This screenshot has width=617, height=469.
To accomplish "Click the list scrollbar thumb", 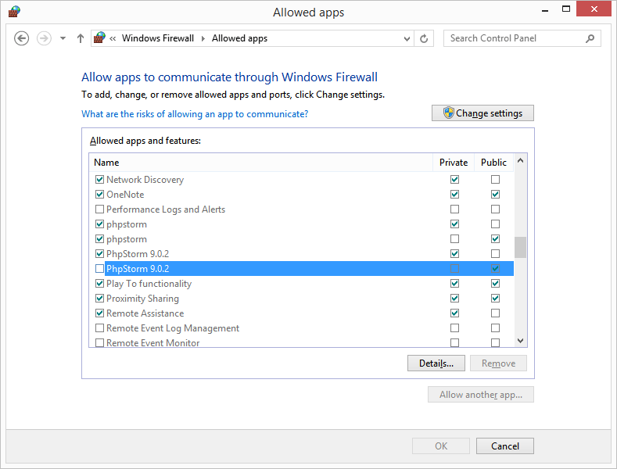I will pyautogui.click(x=520, y=247).
